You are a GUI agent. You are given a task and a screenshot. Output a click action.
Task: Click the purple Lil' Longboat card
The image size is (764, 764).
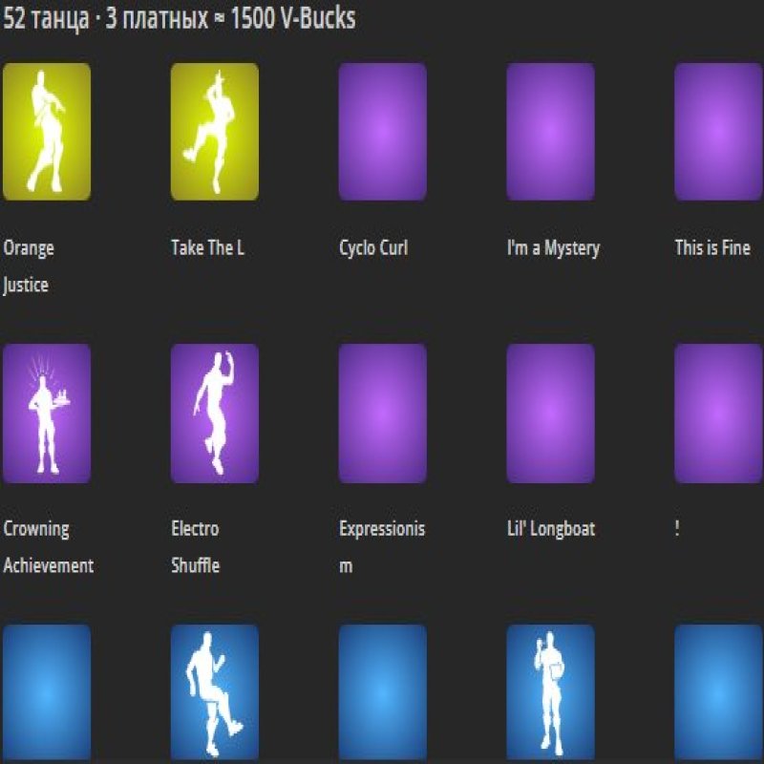(550, 413)
